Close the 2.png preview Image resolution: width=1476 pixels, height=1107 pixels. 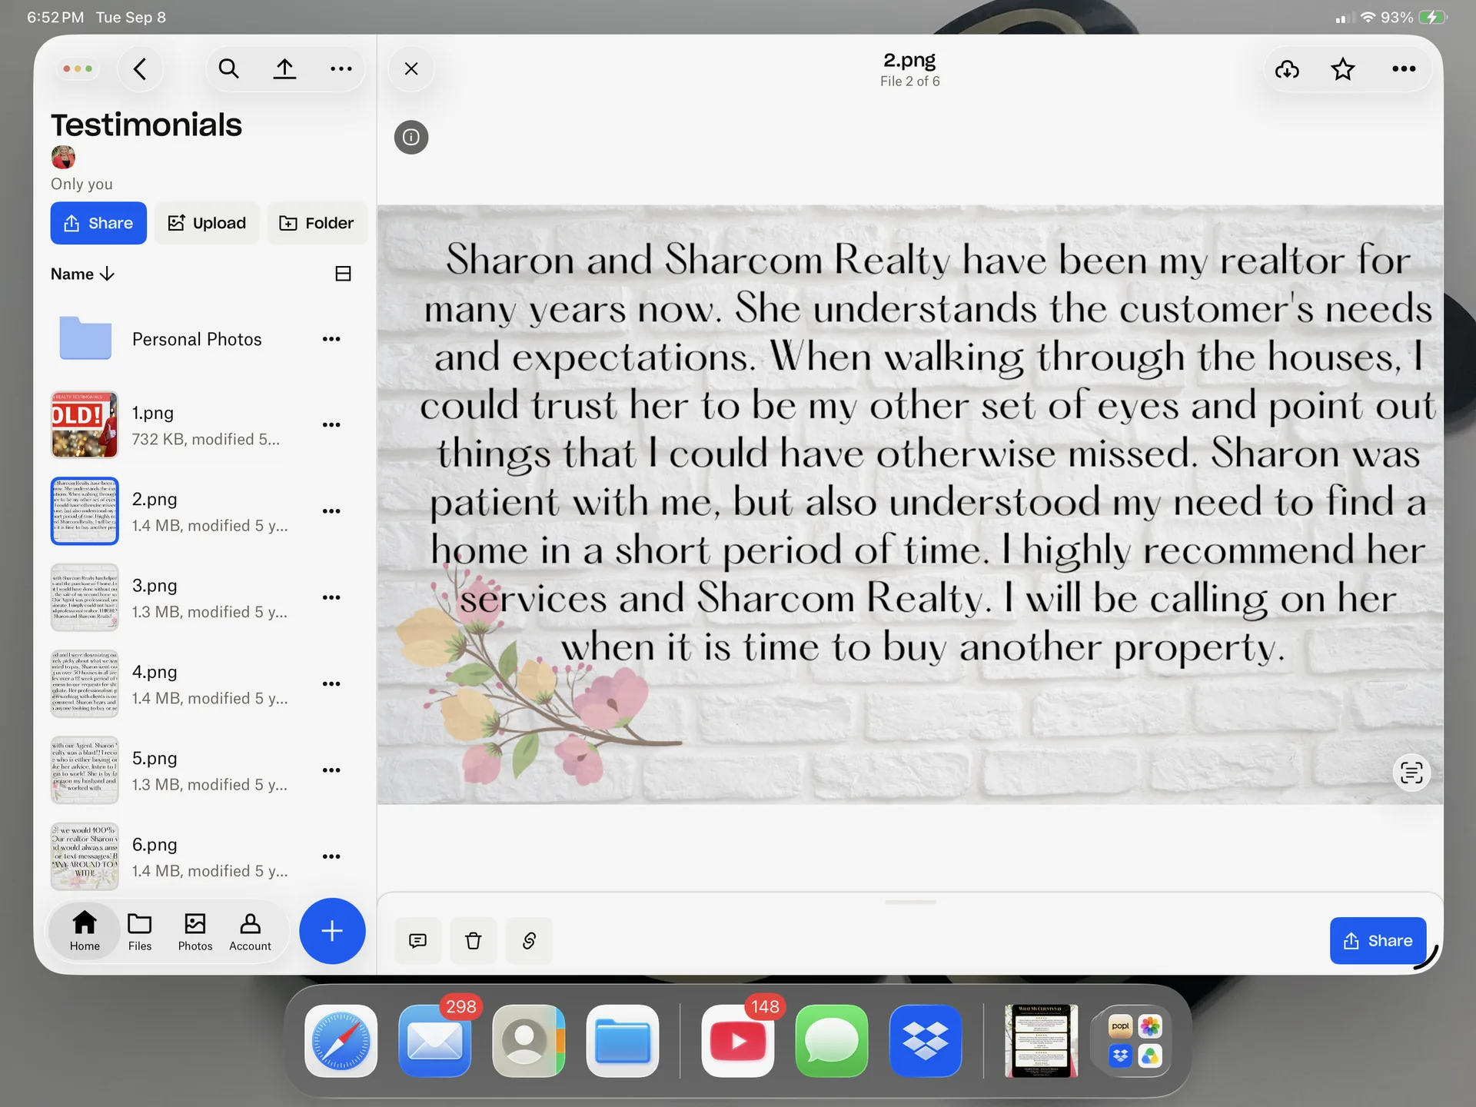click(x=411, y=69)
